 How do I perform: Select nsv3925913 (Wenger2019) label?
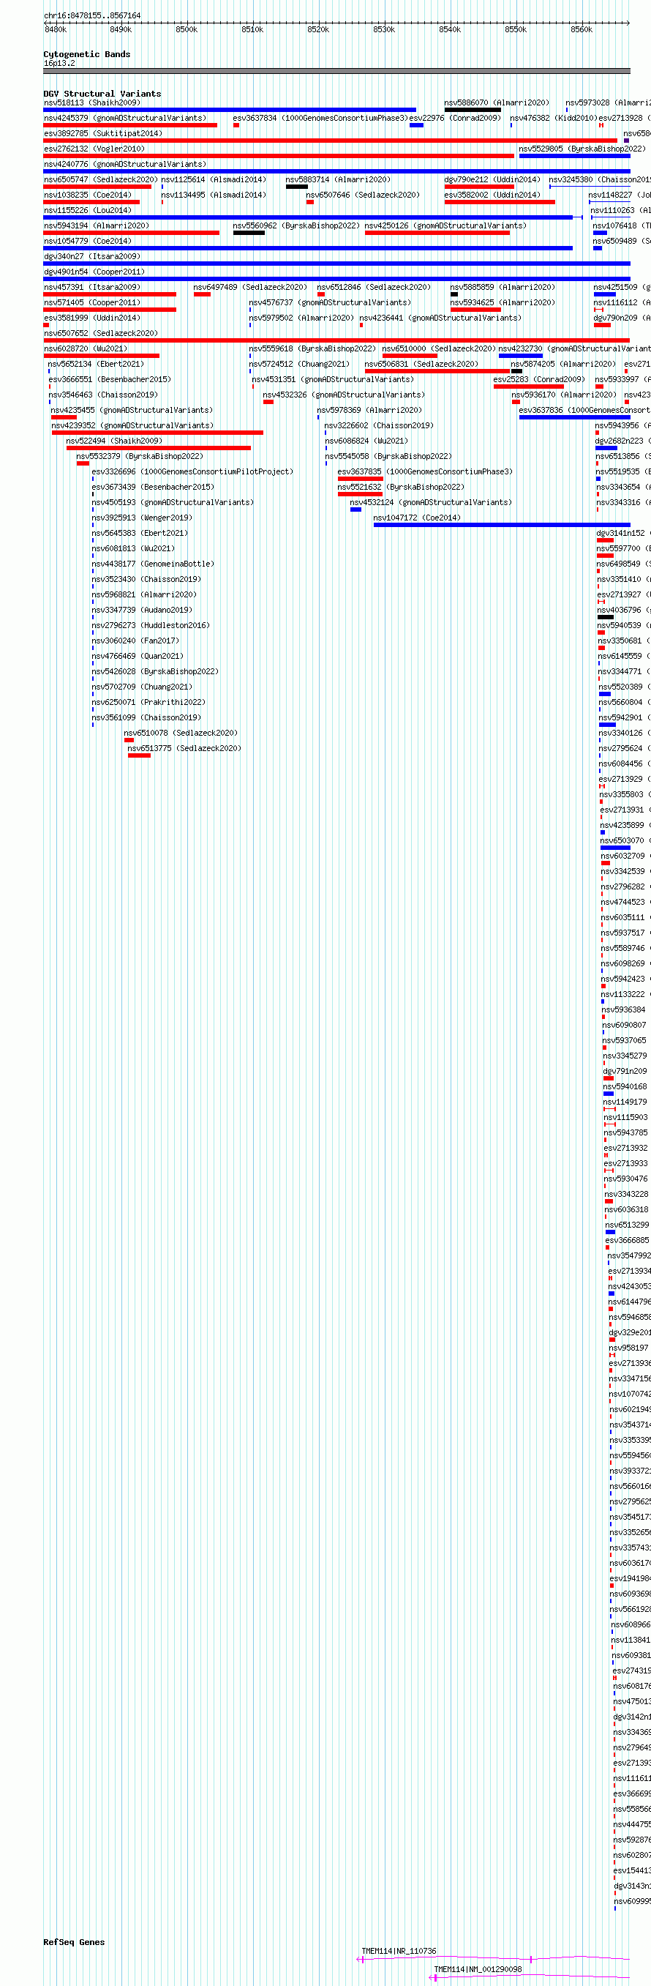pyautogui.click(x=143, y=519)
